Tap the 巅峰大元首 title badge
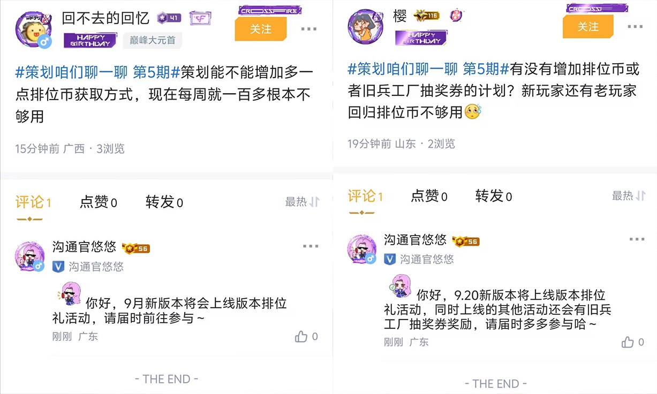This screenshot has height=394, width=657. (153, 40)
